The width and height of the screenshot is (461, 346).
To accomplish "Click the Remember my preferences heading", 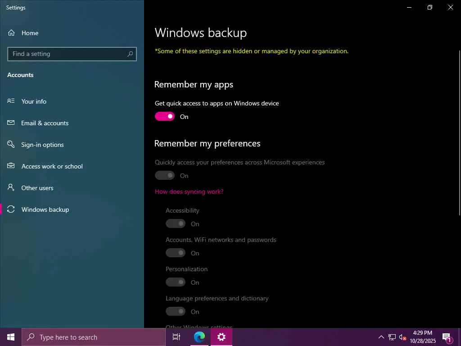I will 207,143.
